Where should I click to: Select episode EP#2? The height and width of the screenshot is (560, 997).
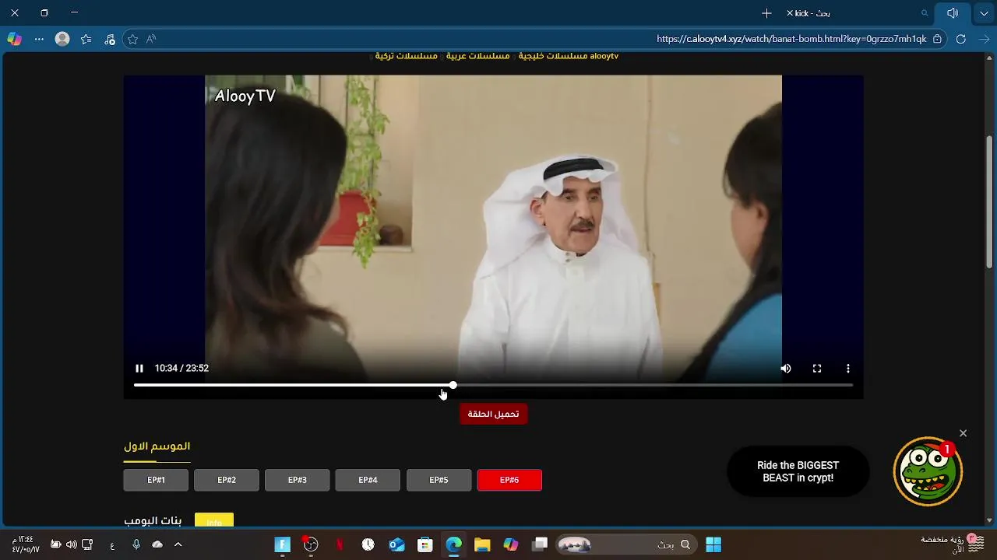tap(227, 480)
